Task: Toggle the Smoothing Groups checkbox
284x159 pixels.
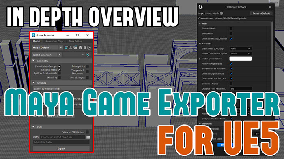Action: click(x=59, y=67)
